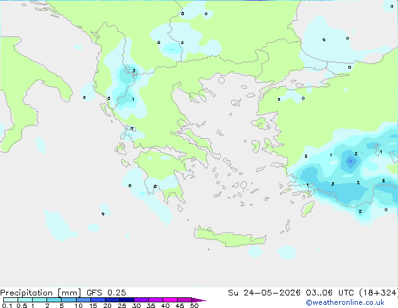Click the '0.5' legend scale value
This screenshot has width=398, height=308.
[22, 305]
